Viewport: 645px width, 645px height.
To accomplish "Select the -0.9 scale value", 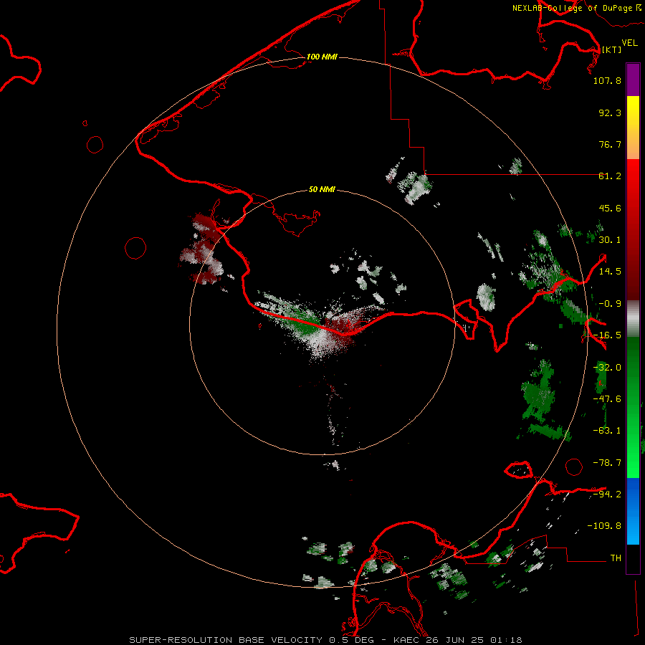I will click(610, 304).
